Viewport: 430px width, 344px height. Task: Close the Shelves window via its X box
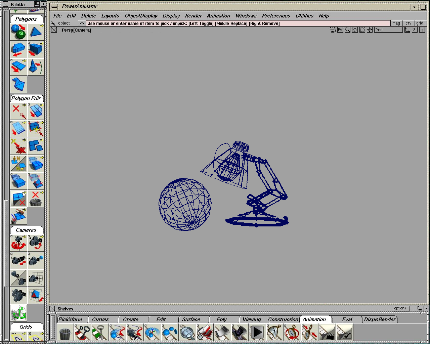pos(52,308)
